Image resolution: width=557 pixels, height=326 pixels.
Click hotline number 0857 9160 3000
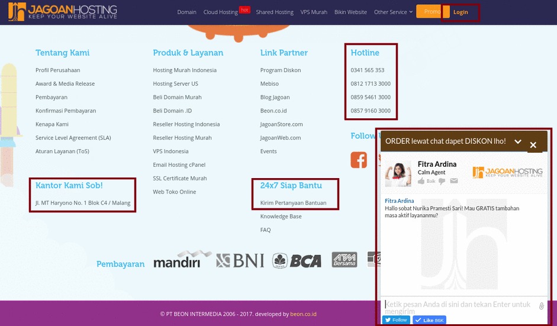pos(371,111)
